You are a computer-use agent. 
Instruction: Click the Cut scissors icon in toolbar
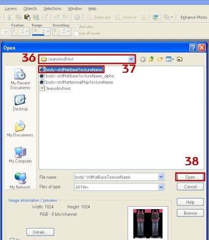(x=10, y=17)
